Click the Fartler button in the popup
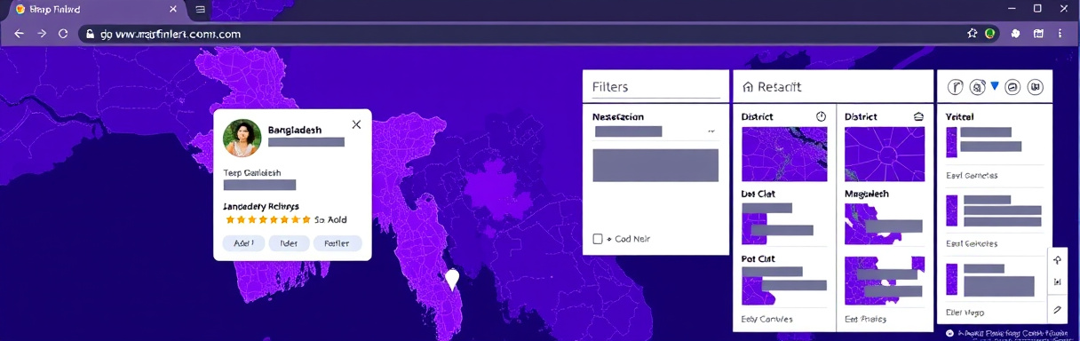1080x341 pixels. [337, 243]
